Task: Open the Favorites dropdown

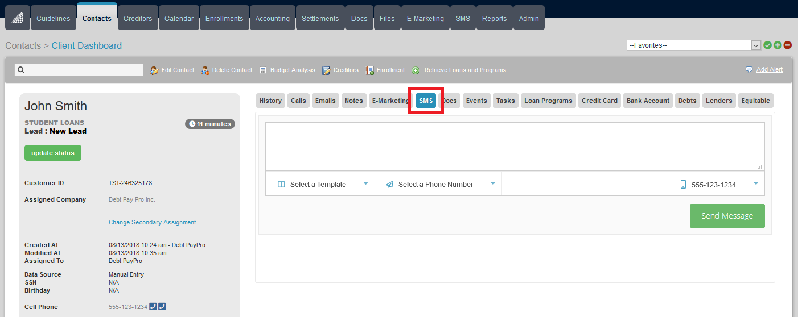Action: [x=693, y=45]
